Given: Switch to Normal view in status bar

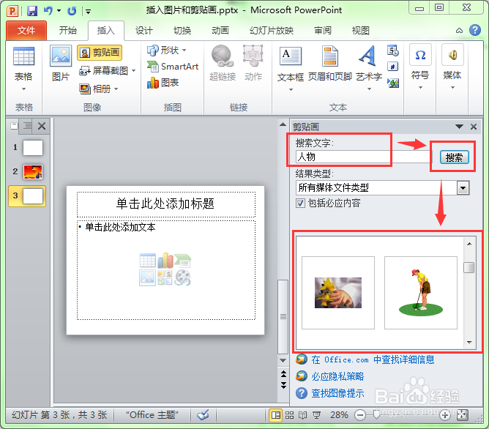Looking at the screenshot, I should [276, 415].
